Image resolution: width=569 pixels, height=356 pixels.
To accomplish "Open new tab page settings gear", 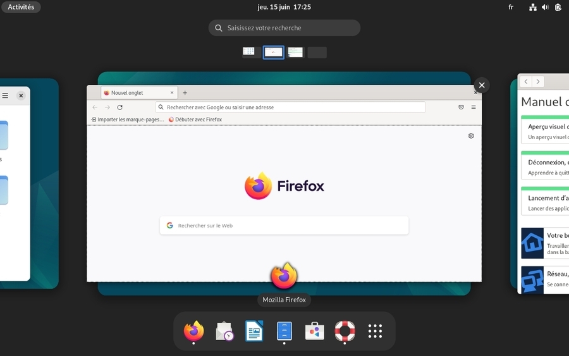I will (471, 136).
